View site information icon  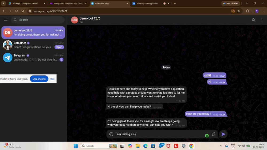tap(30, 11)
